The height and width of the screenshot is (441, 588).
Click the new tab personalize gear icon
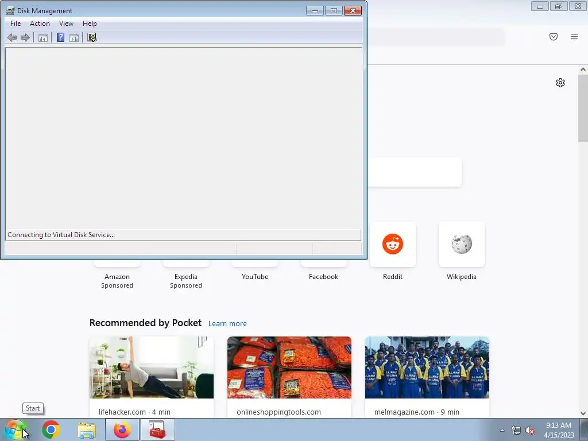point(560,83)
